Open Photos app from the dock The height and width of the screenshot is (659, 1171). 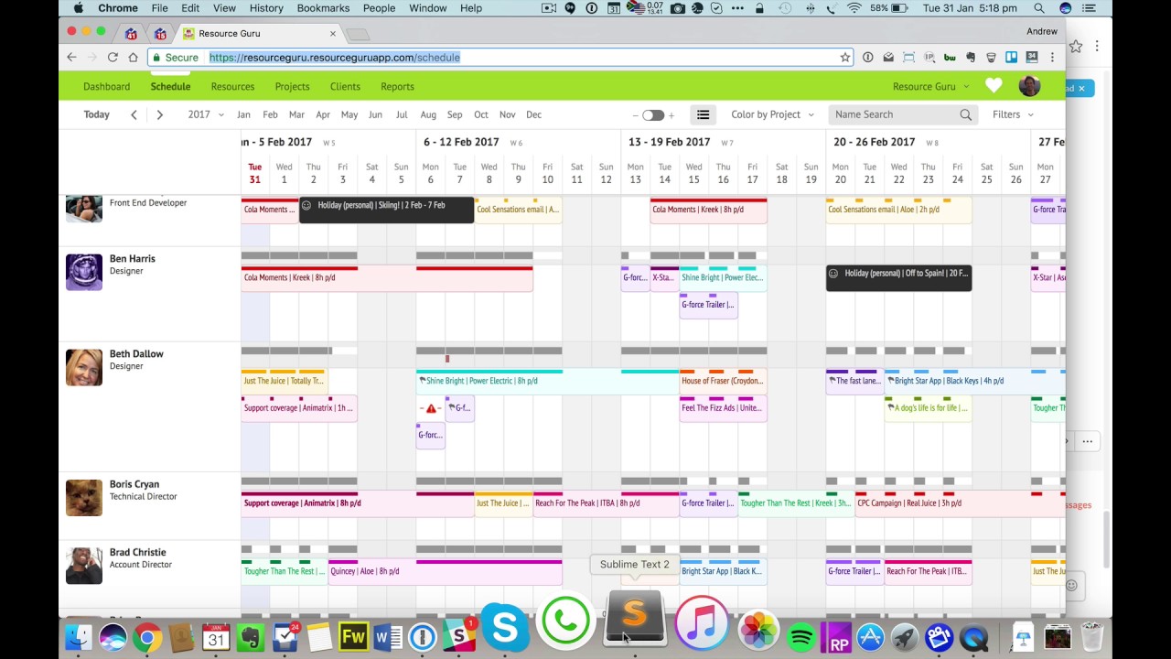click(758, 632)
